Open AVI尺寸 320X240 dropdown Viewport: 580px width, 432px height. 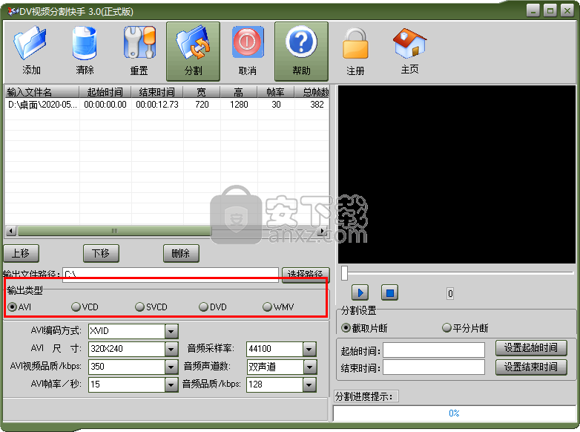click(x=171, y=349)
